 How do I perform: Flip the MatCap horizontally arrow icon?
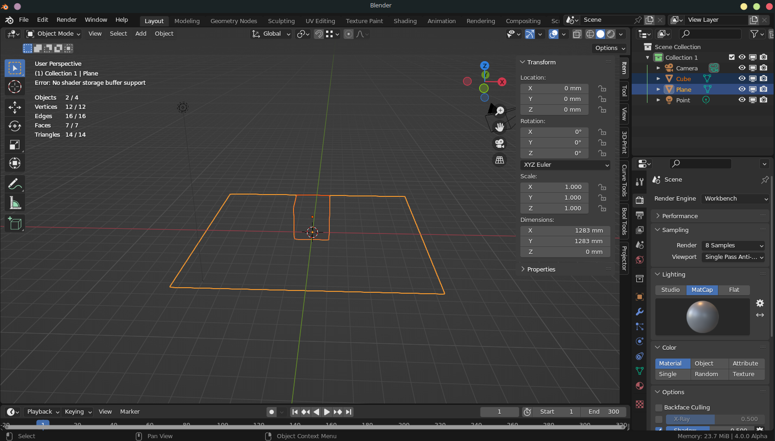760,315
